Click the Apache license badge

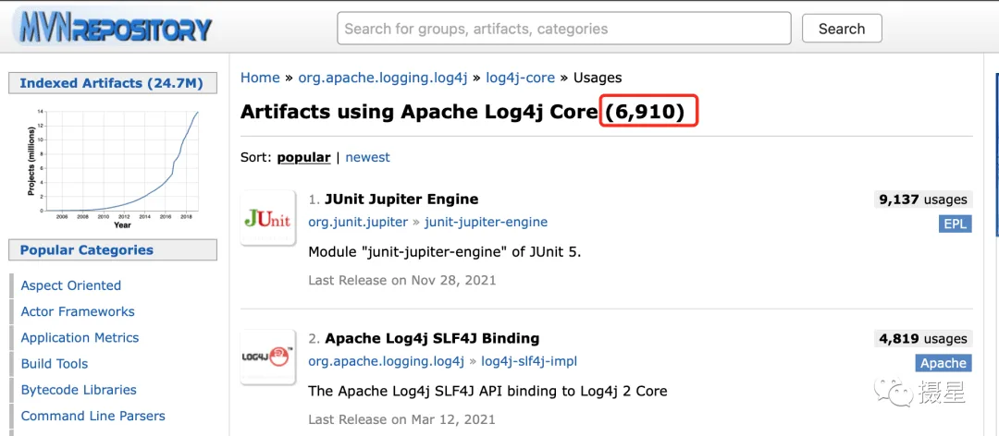click(943, 363)
